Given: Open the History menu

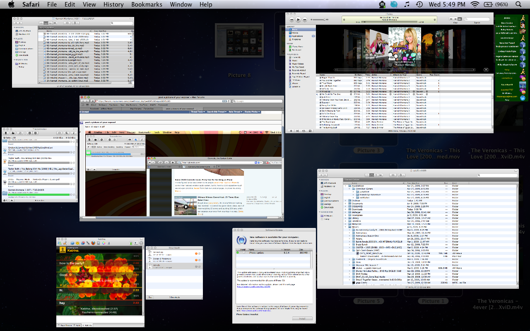Looking at the screenshot, I should (x=113, y=4).
